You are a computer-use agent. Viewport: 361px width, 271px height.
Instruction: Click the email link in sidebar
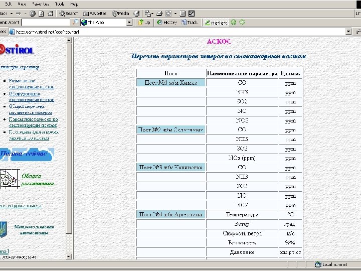(4, 251)
